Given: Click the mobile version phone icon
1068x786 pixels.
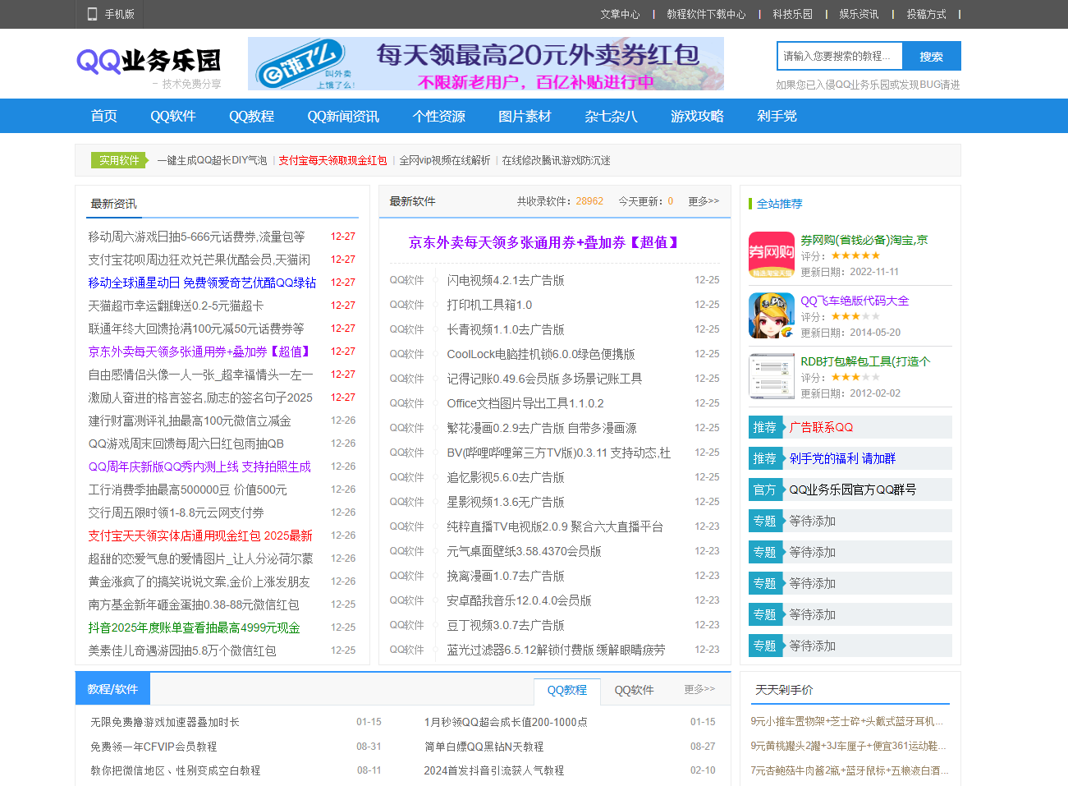Looking at the screenshot, I should [x=93, y=14].
